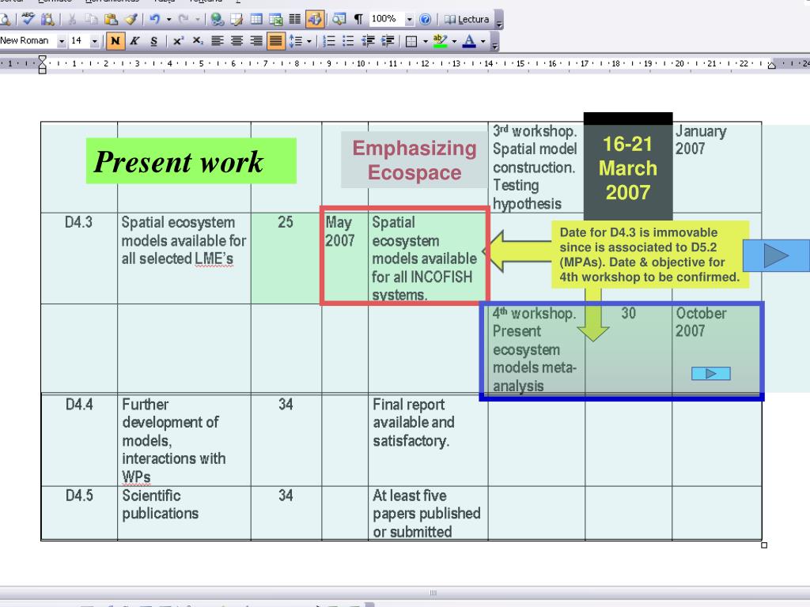810x607 pixels.
Task: Click the 'Scientific publications' cell
Action: tap(184, 513)
